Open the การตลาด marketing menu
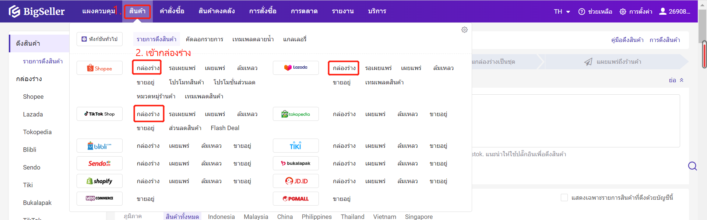The image size is (707, 220). point(304,11)
